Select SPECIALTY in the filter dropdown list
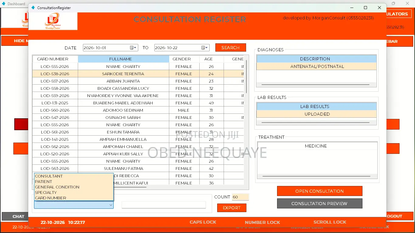 click(74, 192)
